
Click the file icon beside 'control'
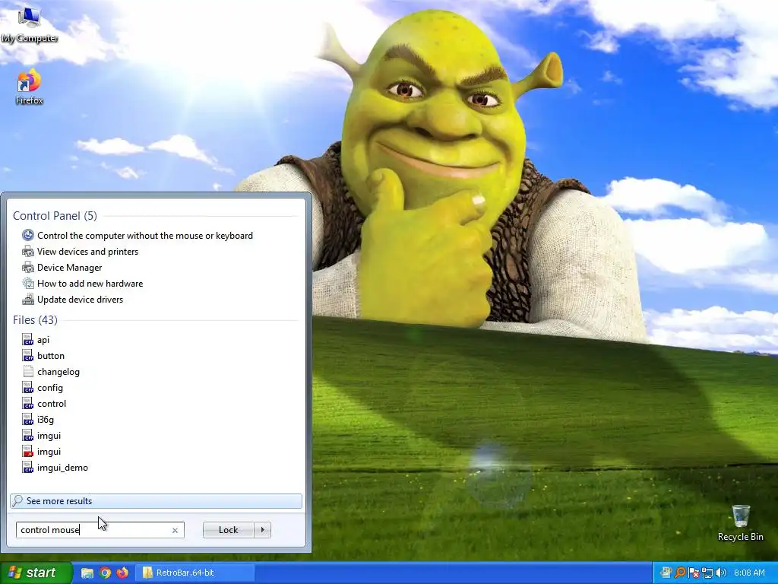tap(28, 403)
